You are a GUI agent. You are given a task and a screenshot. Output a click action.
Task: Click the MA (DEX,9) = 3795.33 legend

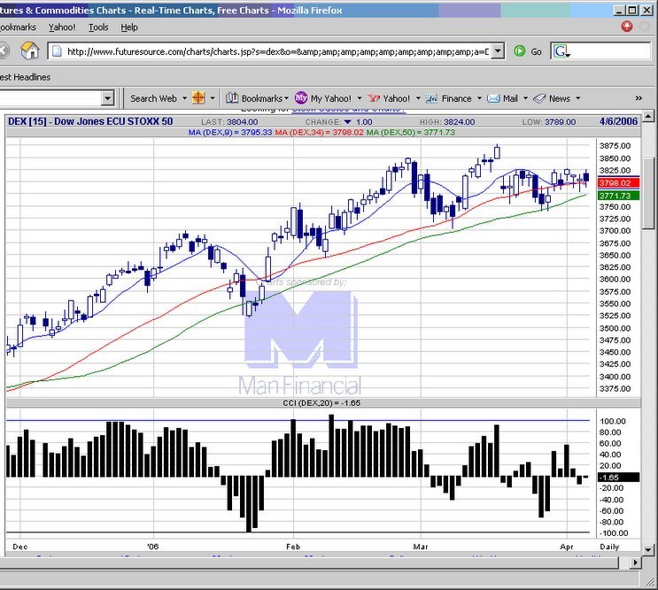click(x=230, y=133)
